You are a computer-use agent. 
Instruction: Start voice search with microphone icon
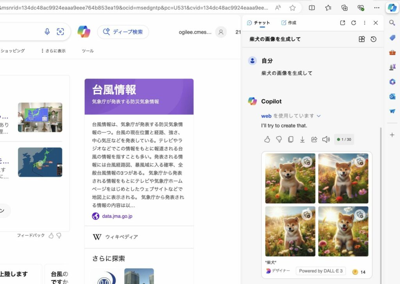pos(47,32)
